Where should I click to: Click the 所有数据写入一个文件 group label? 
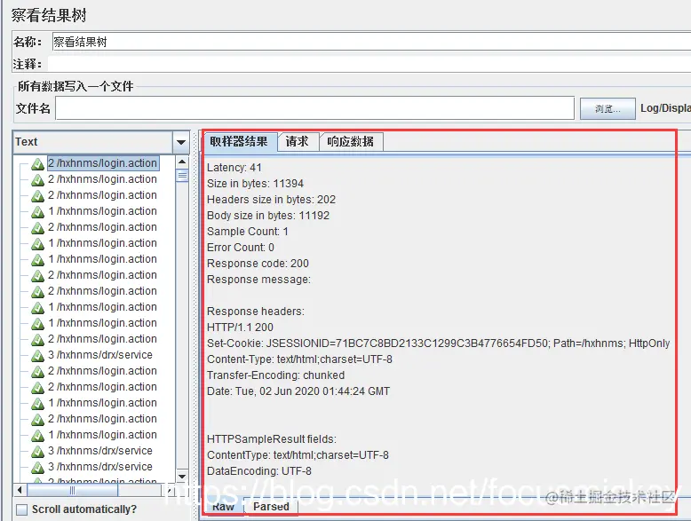75,86
